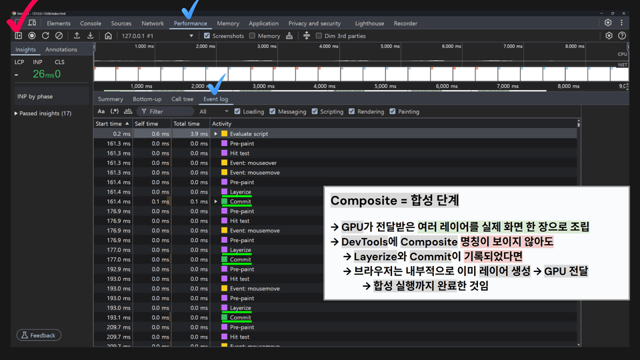Viewport: 640px width, 360px height.
Task: Click the Activity column header
Action: tap(393, 124)
